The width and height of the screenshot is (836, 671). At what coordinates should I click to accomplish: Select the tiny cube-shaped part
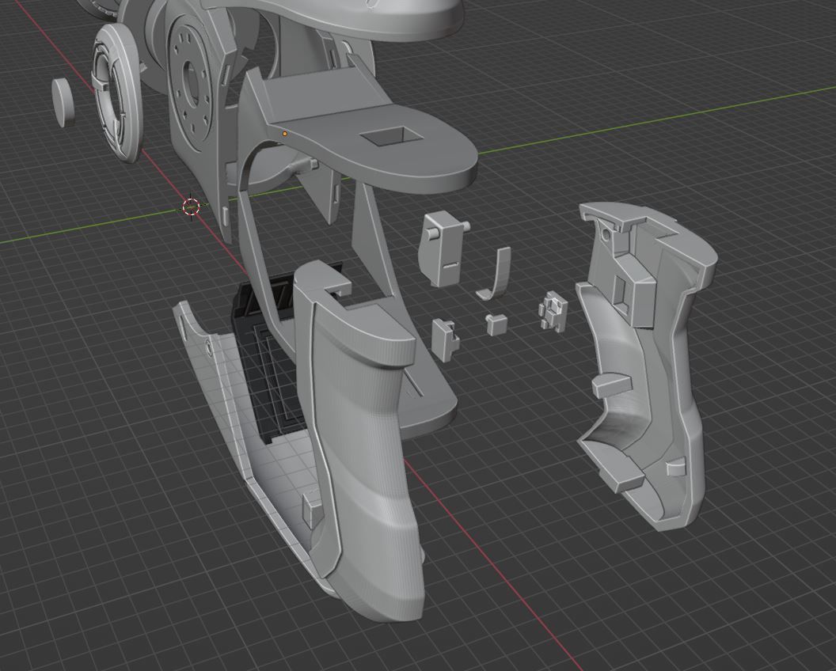click(496, 324)
